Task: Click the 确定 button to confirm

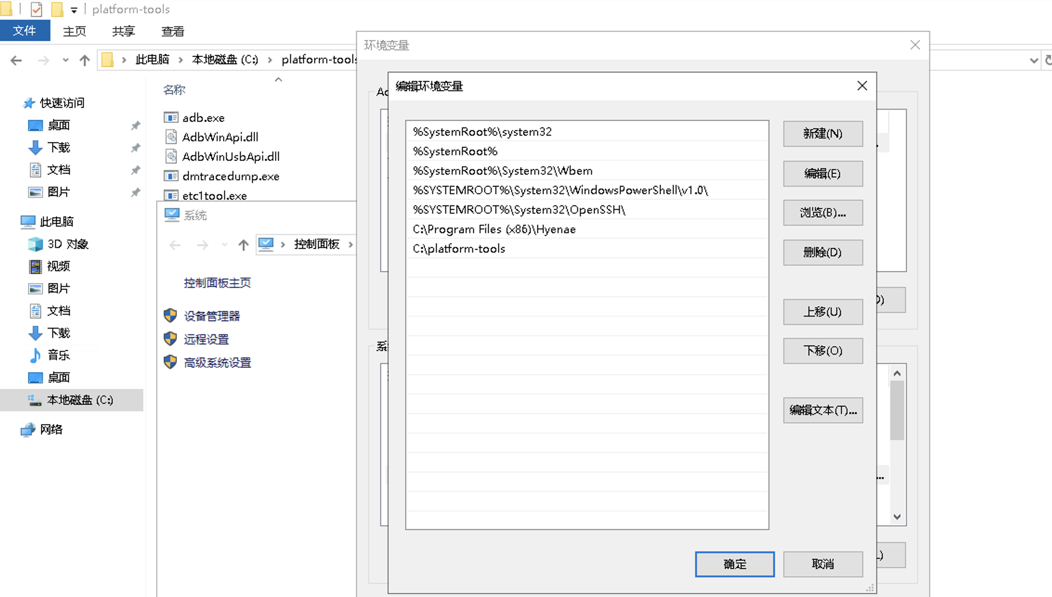Action: coord(735,564)
